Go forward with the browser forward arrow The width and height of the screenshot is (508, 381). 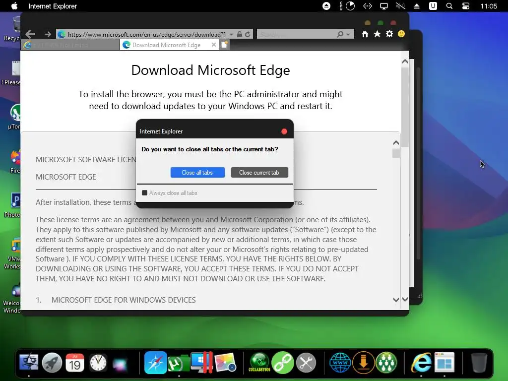(48, 34)
